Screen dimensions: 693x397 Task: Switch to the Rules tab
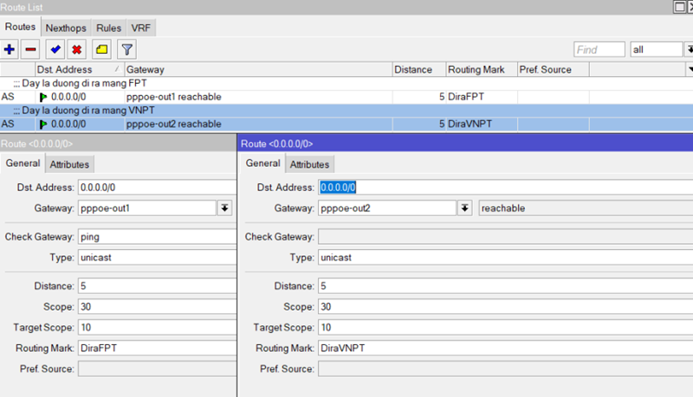pos(109,28)
